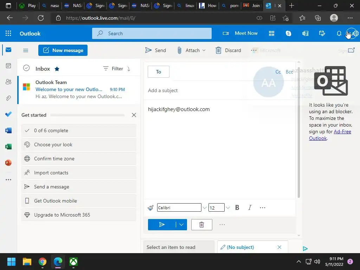Screen dimensions: 360x270
Task: Show more apps in left sidebar
Action: 8,180
